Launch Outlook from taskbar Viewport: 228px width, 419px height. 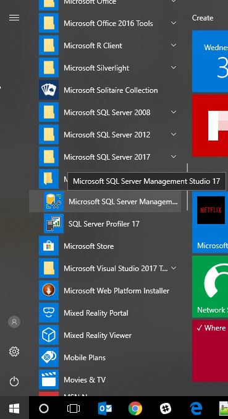click(105, 408)
